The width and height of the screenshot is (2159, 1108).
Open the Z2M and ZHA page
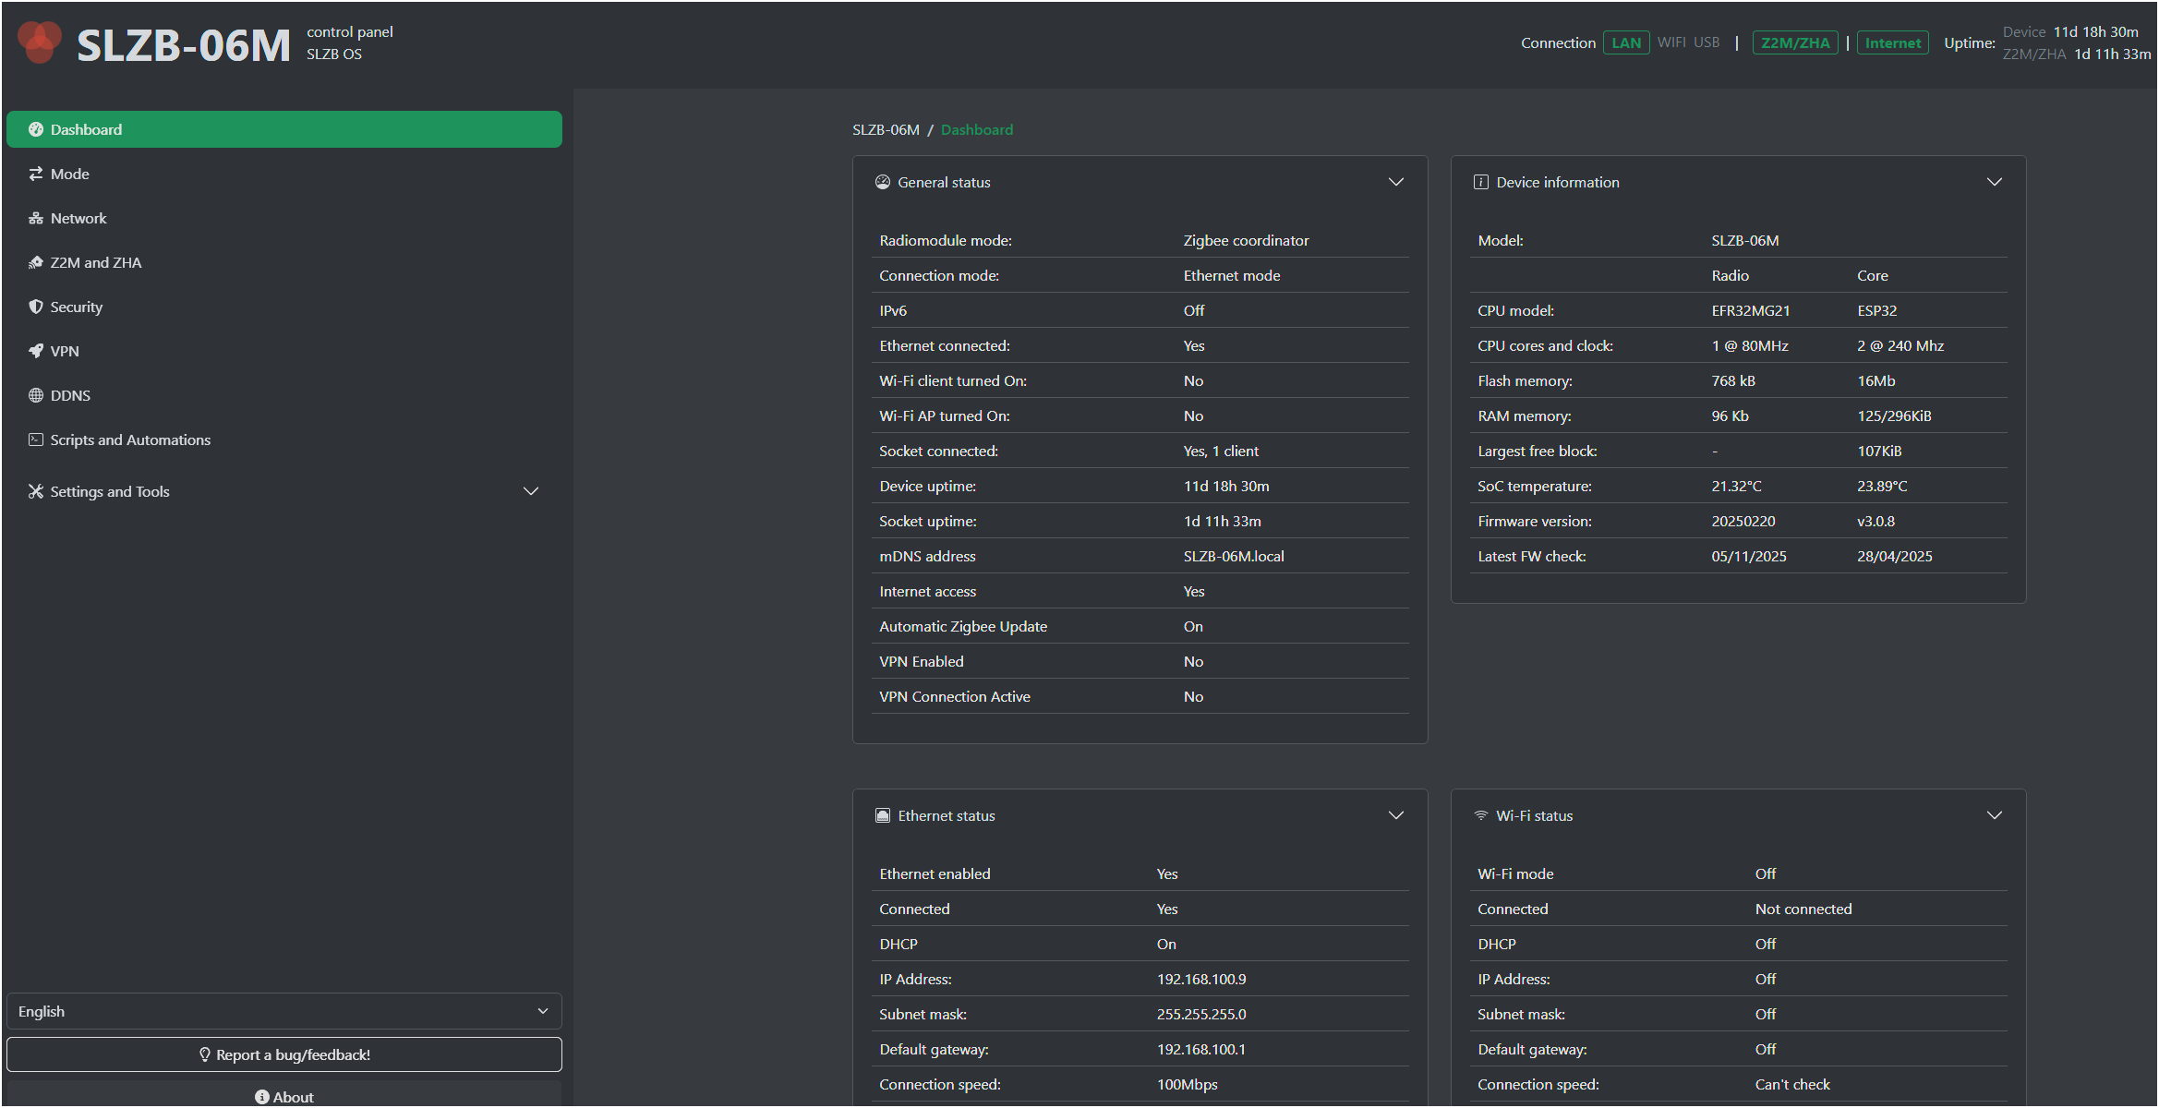96,262
